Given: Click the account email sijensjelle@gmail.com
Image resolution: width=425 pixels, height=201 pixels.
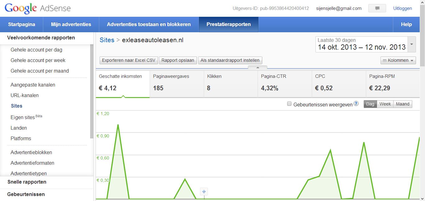Looking at the screenshot, I should [339, 8].
